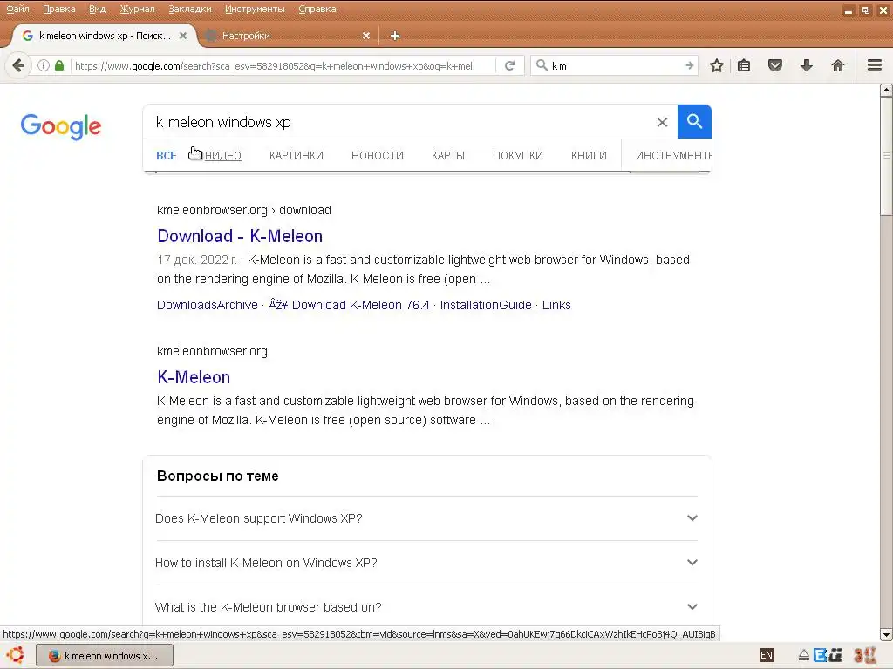
Task: Close the Настройки tab
Action: tap(366, 36)
